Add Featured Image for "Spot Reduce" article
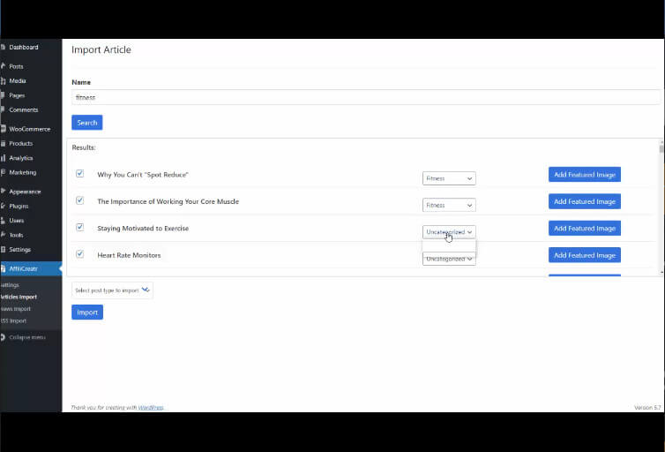The width and height of the screenshot is (665, 452). click(x=585, y=175)
